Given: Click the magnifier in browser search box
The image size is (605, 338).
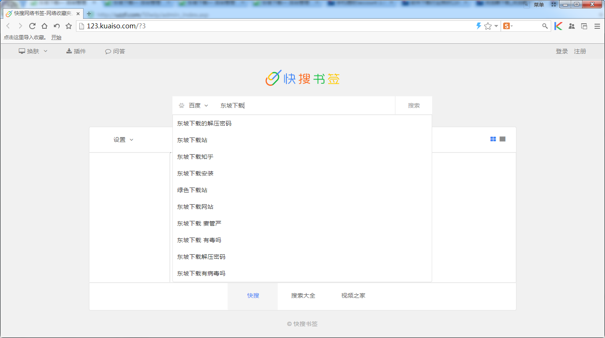Looking at the screenshot, I should point(545,26).
